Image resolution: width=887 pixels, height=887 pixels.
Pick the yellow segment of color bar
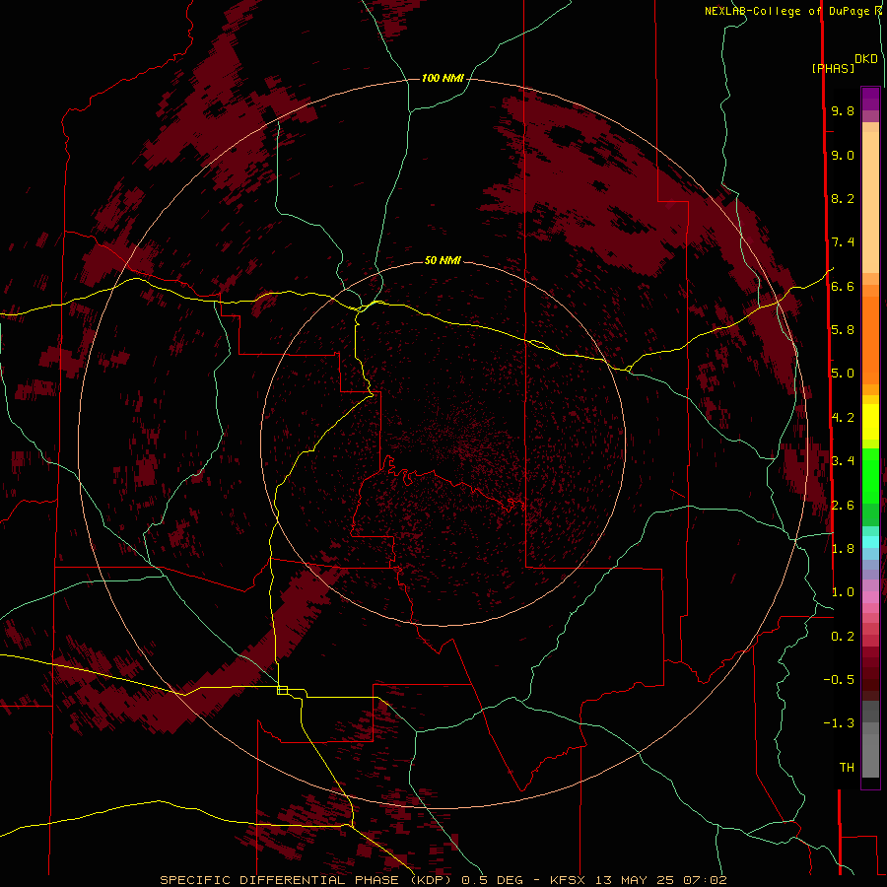870,422
